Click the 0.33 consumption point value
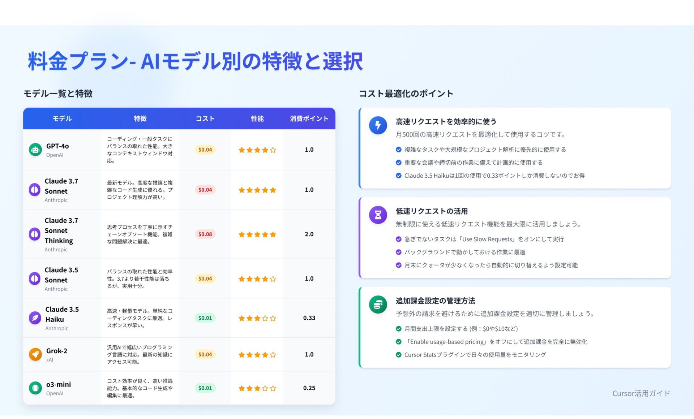 coord(309,318)
